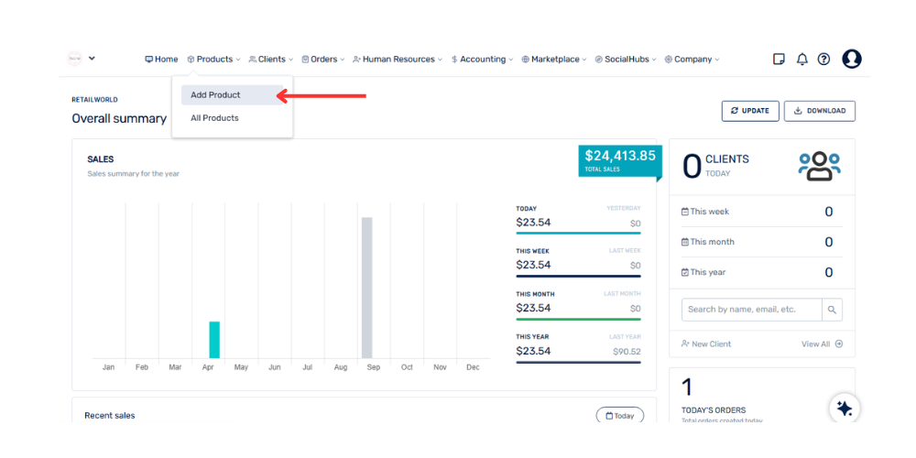
Task: Select All Products from menu
Action: coord(214,118)
